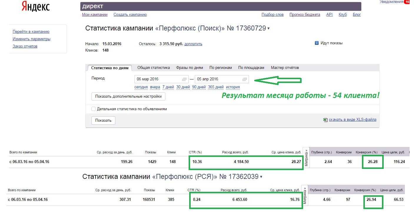
Task: Download stats via скачать в виде XLS-файла
Action: [353, 120]
